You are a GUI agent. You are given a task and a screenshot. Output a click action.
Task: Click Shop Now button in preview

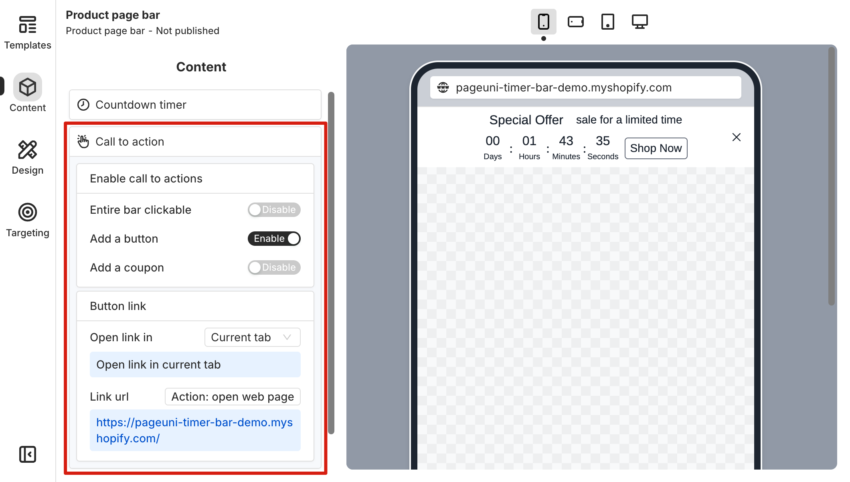pyautogui.click(x=656, y=148)
